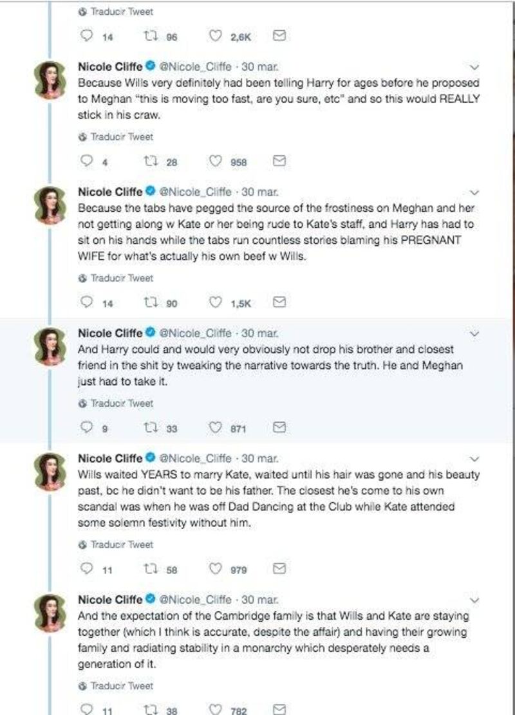Viewport: 515px width, 715px height.
Task: Open the 30 mar. timestamp on 'tabs have pegged' tweet
Action: pos(259,192)
